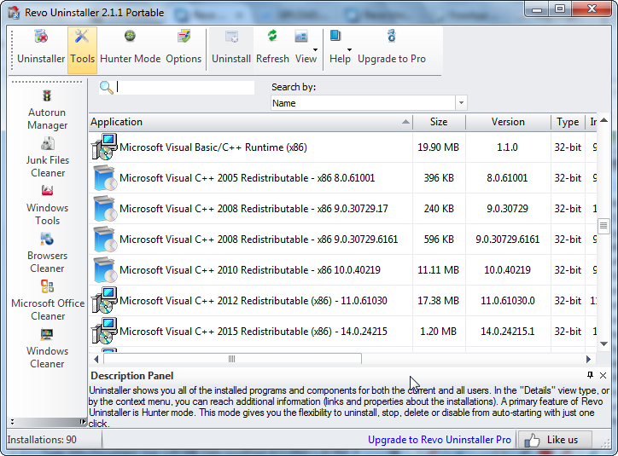618x456 pixels.
Task: Select Microsoft Visual C++ 2008 Redistributable 9.0.30729.17 row
Action: 342,209
